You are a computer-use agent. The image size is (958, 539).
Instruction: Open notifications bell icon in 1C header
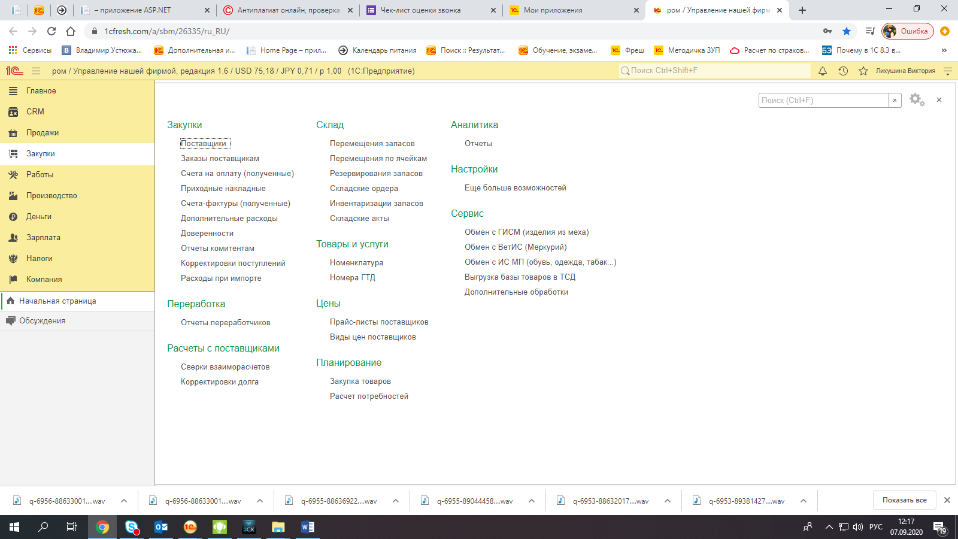pos(823,71)
